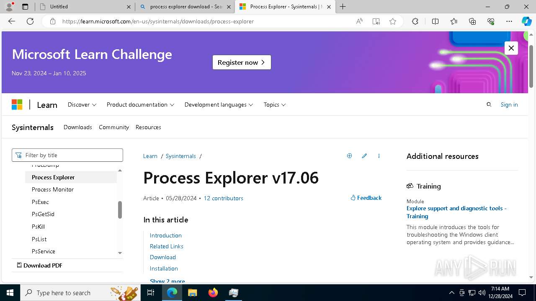Screen dimensions: 536x301
Task: Open volume control in system tray
Action: tap(482, 293)
